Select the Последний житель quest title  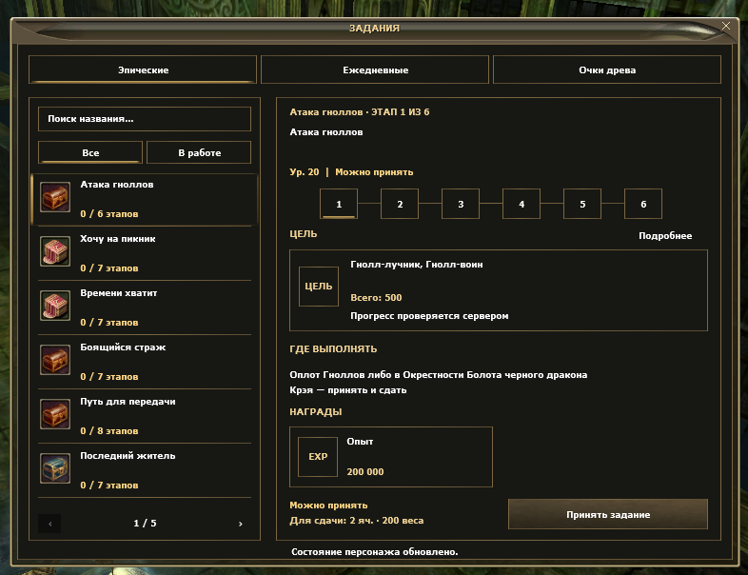128,456
